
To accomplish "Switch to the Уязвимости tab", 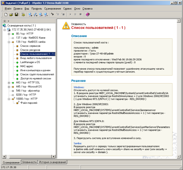I will pyautogui.click(x=29, y=162).
